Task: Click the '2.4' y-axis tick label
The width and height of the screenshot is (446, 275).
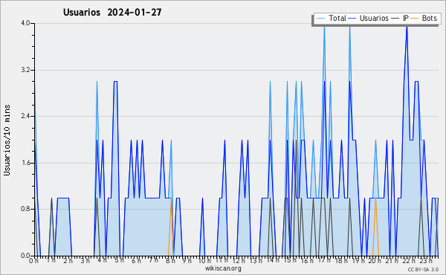Action: pyautogui.click(x=25, y=116)
